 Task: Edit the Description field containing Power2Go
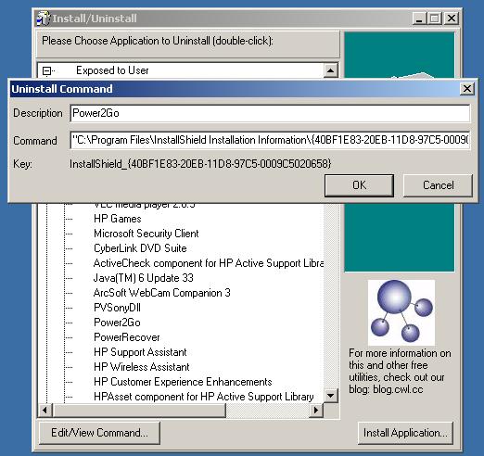tap(270, 113)
